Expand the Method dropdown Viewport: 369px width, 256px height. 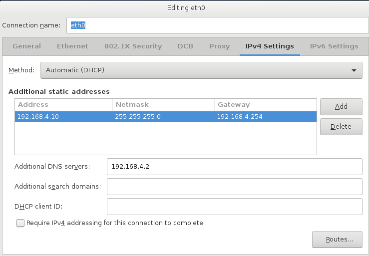click(201, 70)
